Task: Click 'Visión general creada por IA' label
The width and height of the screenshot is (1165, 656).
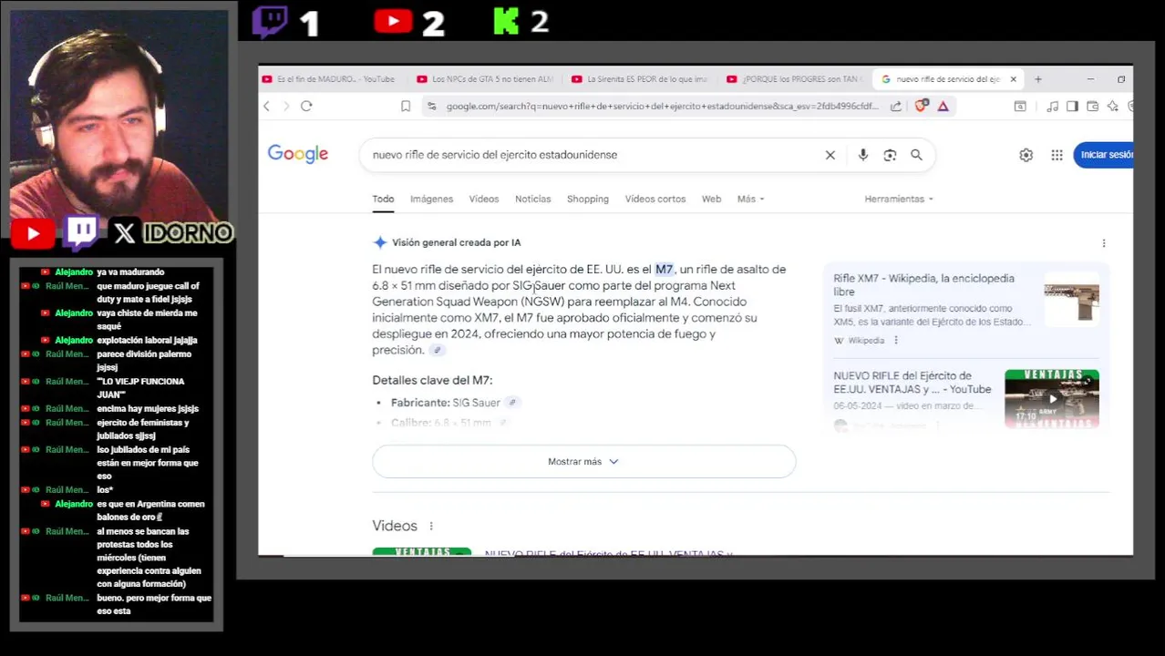Action: [456, 242]
